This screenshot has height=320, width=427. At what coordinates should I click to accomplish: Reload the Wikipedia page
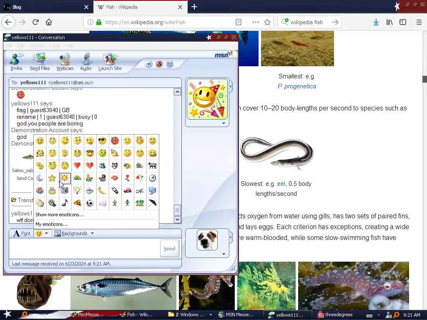click(35, 22)
